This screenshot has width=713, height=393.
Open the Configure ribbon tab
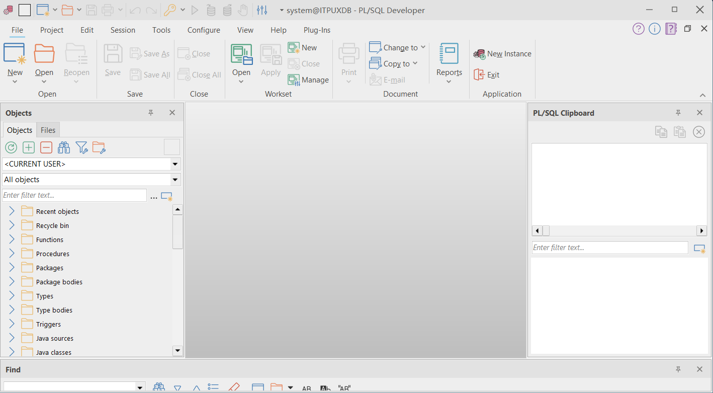[204, 30]
